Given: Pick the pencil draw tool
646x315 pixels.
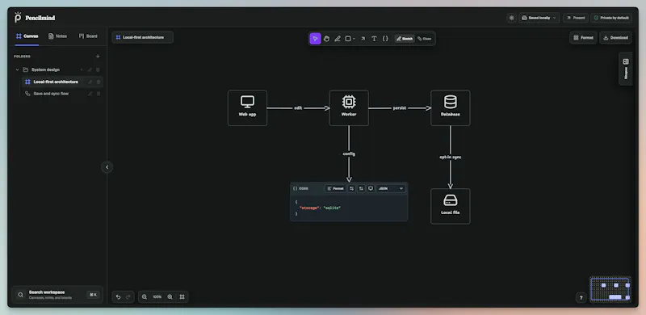Looking at the screenshot, I should point(338,38).
